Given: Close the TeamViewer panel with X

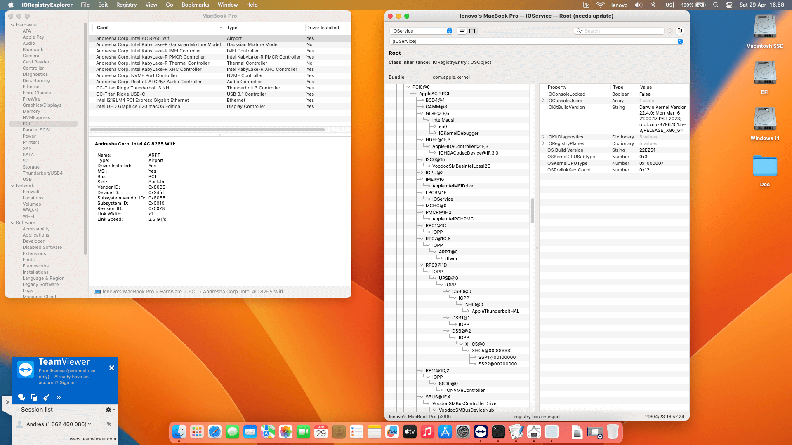Looking at the screenshot, I should (x=112, y=368).
